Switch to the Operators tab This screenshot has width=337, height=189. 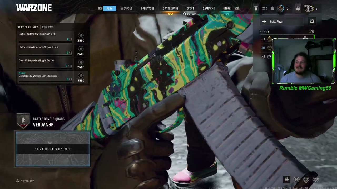(x=148, y=8)
